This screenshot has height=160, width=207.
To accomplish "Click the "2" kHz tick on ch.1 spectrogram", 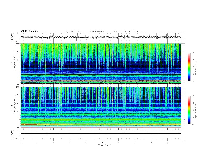I will point(18,76).
